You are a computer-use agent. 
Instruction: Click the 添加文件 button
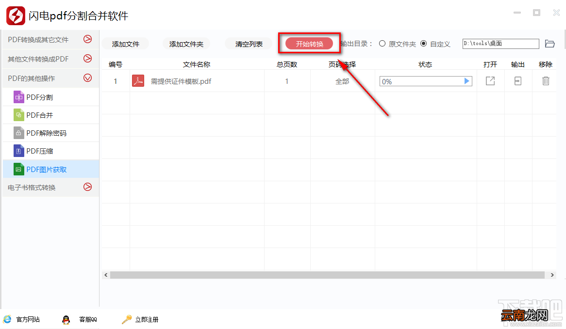point(125,44)
